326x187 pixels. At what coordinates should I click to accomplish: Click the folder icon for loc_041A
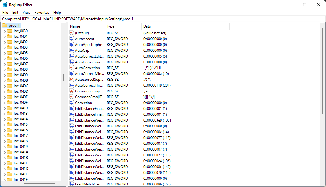coord(10,152)
